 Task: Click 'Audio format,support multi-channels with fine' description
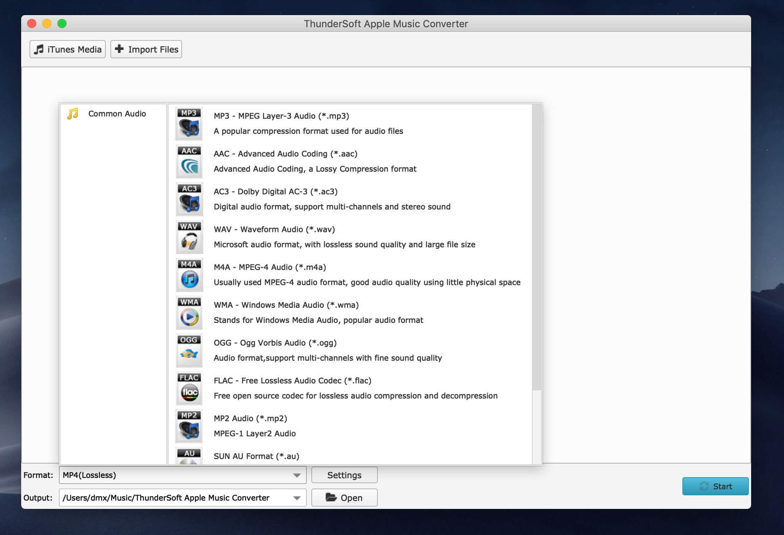[x=328, y=358]
